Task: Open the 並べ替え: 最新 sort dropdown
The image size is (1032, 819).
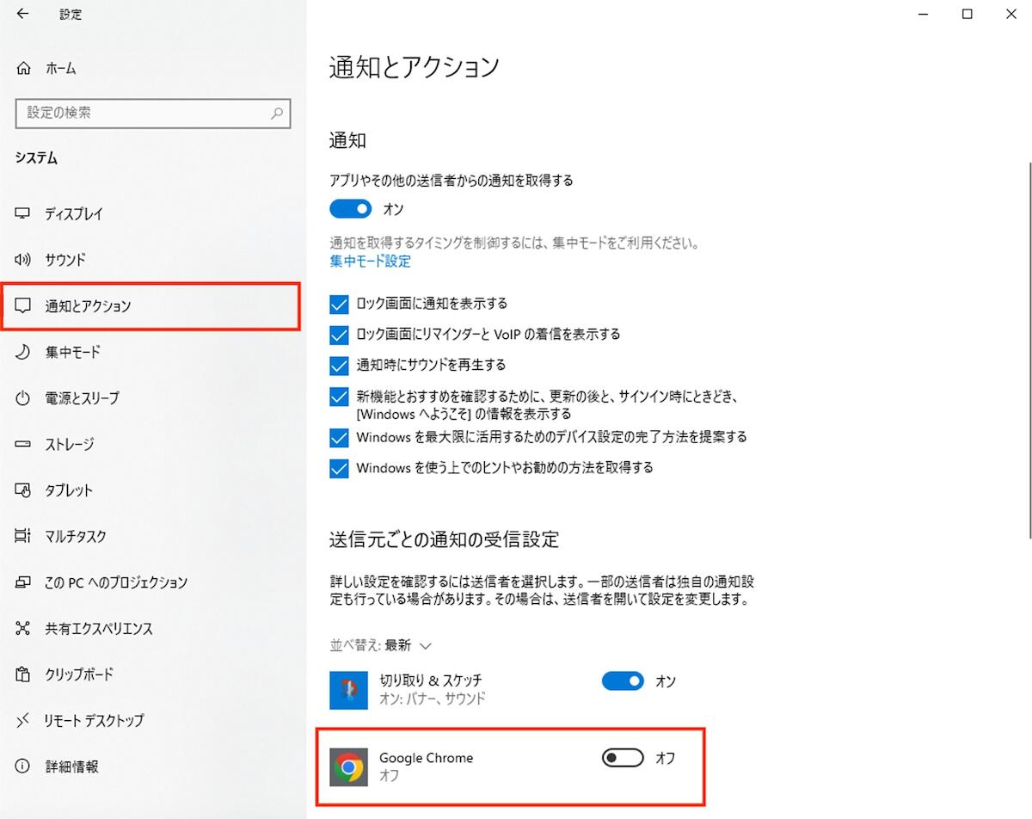Action: pyautogui.click(x=380, y=645)
